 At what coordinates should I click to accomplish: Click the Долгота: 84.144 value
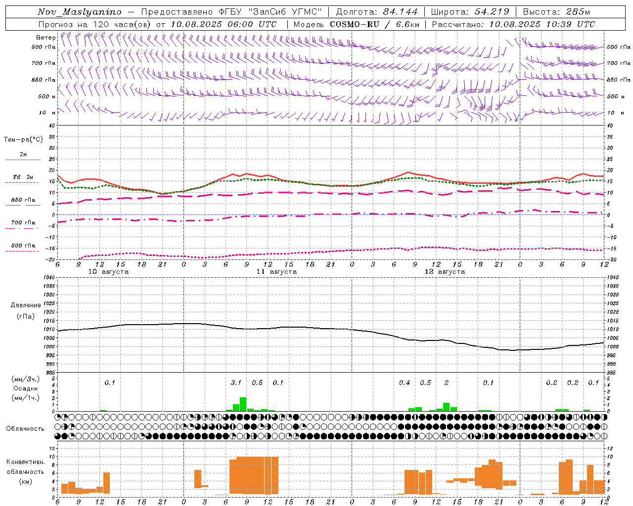377,12
